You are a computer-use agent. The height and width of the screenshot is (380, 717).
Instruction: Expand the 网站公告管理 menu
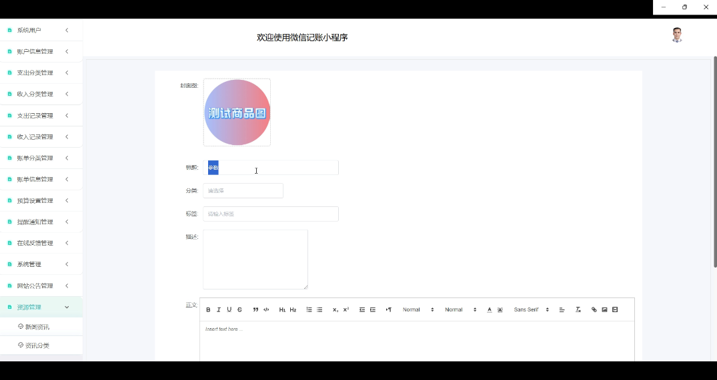(x=41, y=285)
